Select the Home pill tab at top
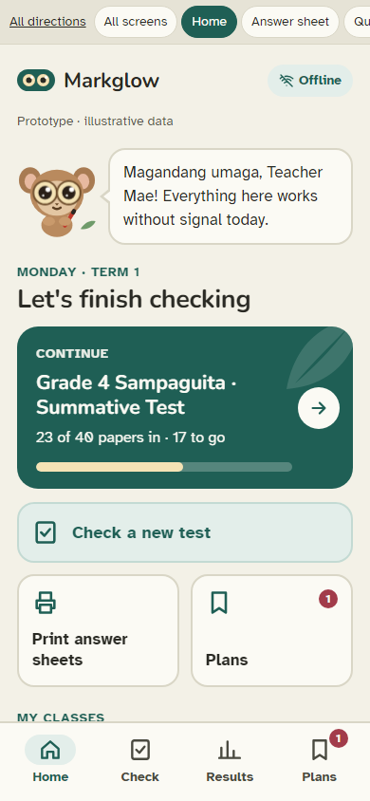This screenshot has width=370, height=801. (x=210, y=22)
